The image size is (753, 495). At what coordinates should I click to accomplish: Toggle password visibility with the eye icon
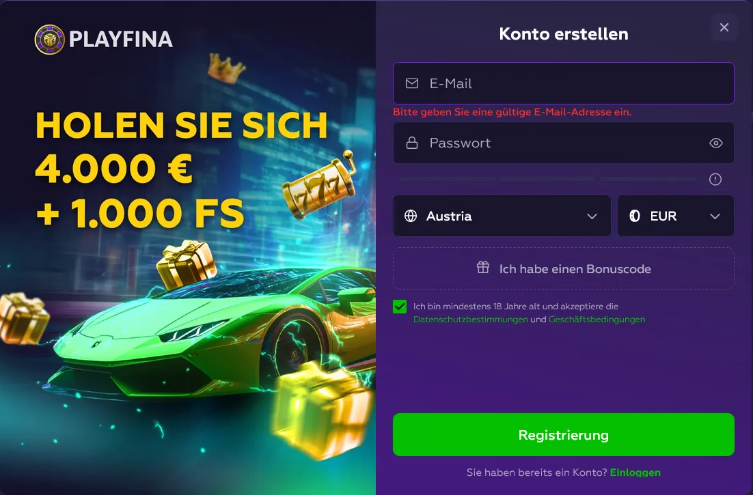(x=716, y=143)
